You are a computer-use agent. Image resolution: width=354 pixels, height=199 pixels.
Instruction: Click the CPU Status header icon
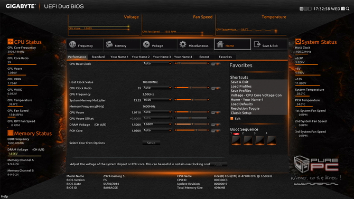tap(11, 42)
